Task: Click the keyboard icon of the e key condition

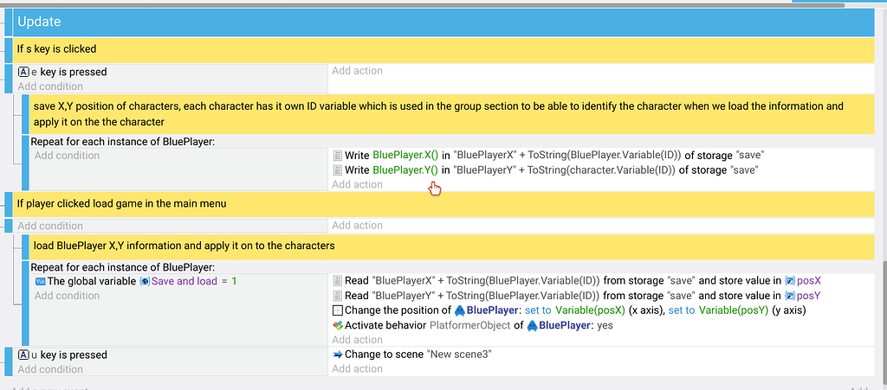Action: (x=23, y=72)
